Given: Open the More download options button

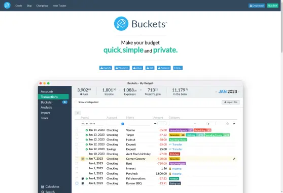Looking at the screenshot, I should coord(178,68).
